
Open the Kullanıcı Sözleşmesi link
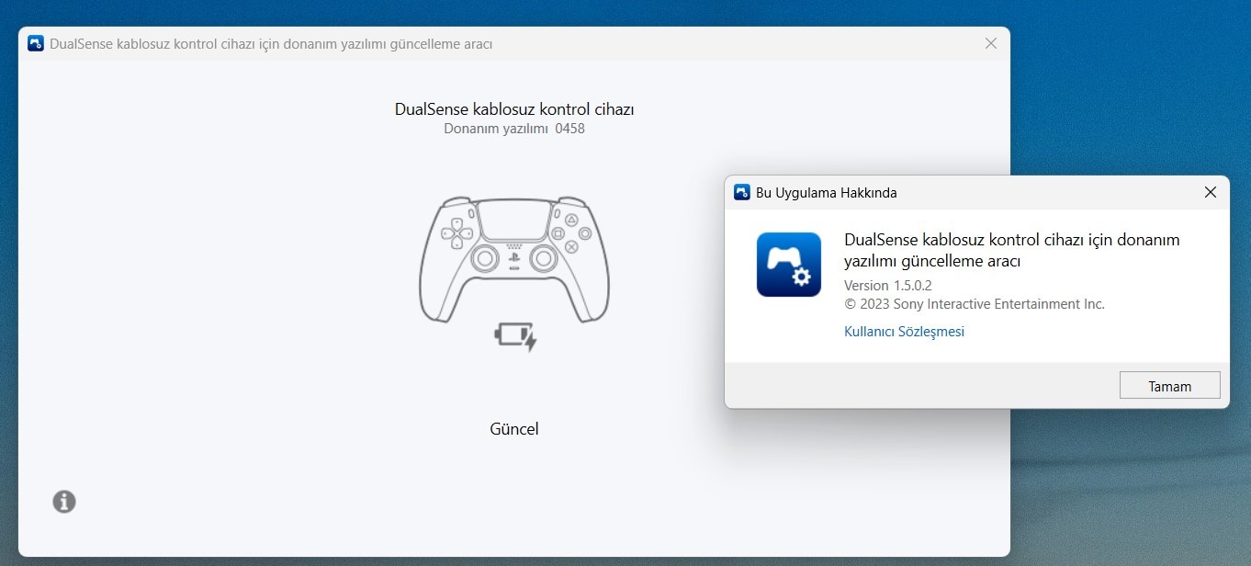[904, 332]
